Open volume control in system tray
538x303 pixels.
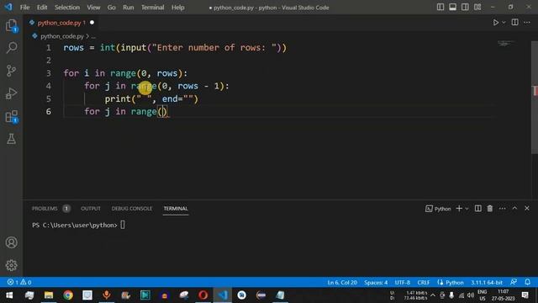(471, 295)
